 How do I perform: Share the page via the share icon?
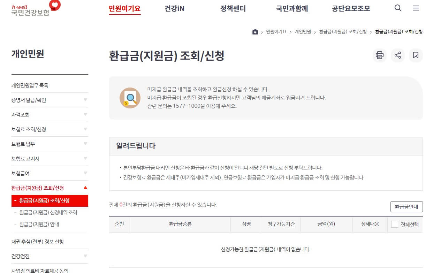pyautogui.click(x=397, y=55)
